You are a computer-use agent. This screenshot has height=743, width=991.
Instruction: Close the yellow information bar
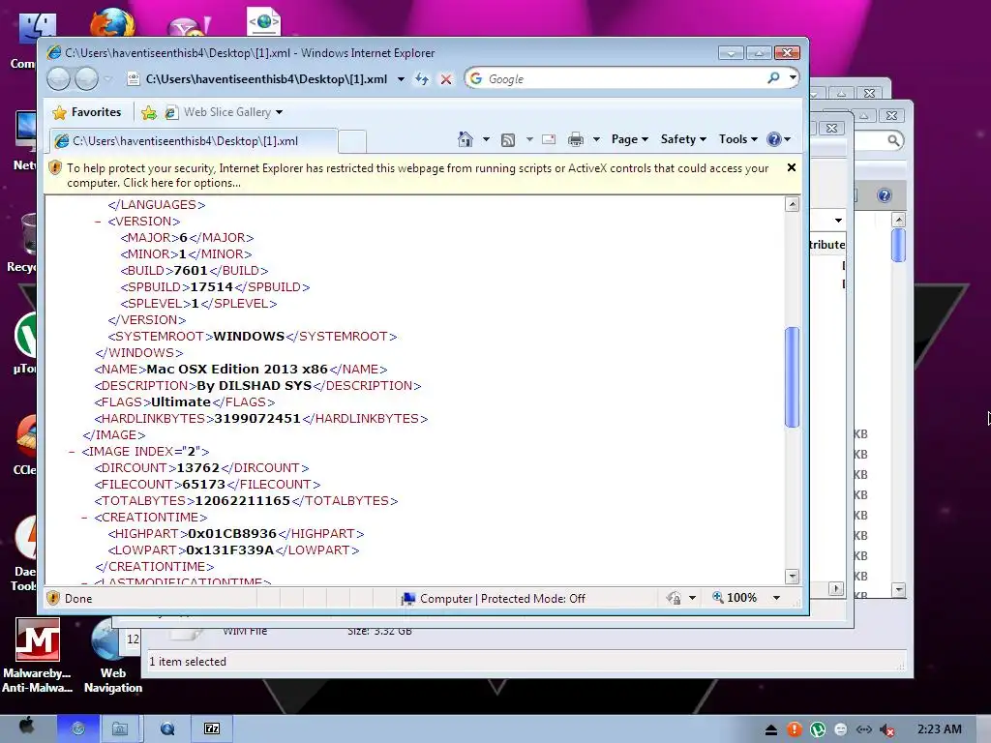[792, 167]
